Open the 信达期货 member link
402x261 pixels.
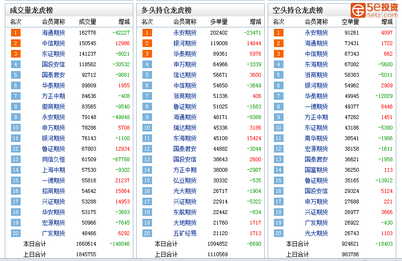pyautogui.click(x=185, y=75)
